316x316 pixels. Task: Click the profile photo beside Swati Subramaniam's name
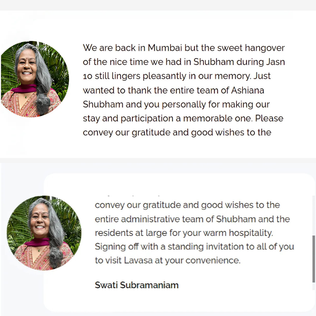pyautogui.click(x=44, y=233)
